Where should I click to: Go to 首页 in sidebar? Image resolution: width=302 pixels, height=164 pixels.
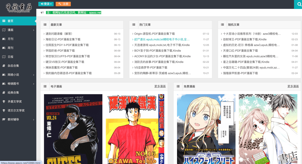18,21
